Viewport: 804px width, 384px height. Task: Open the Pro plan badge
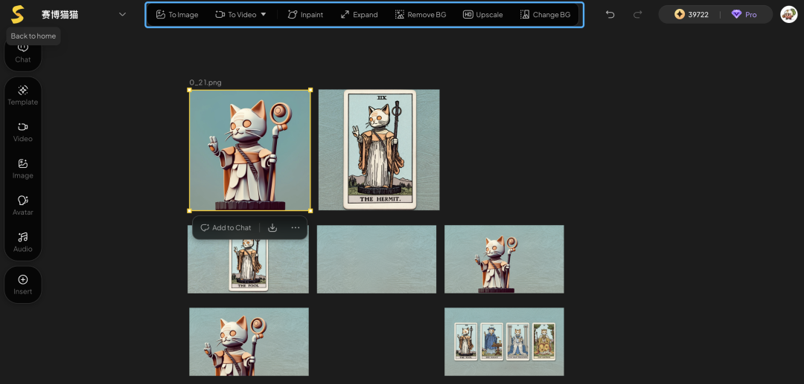(744, 14)
